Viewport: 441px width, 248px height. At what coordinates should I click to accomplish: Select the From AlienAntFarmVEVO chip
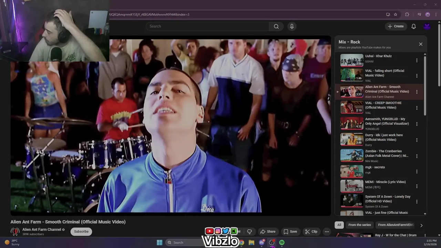[396, 225]
